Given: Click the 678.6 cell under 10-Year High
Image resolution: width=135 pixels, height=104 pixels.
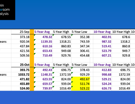Looking at the screenshot, I should (x=121, y=37).
